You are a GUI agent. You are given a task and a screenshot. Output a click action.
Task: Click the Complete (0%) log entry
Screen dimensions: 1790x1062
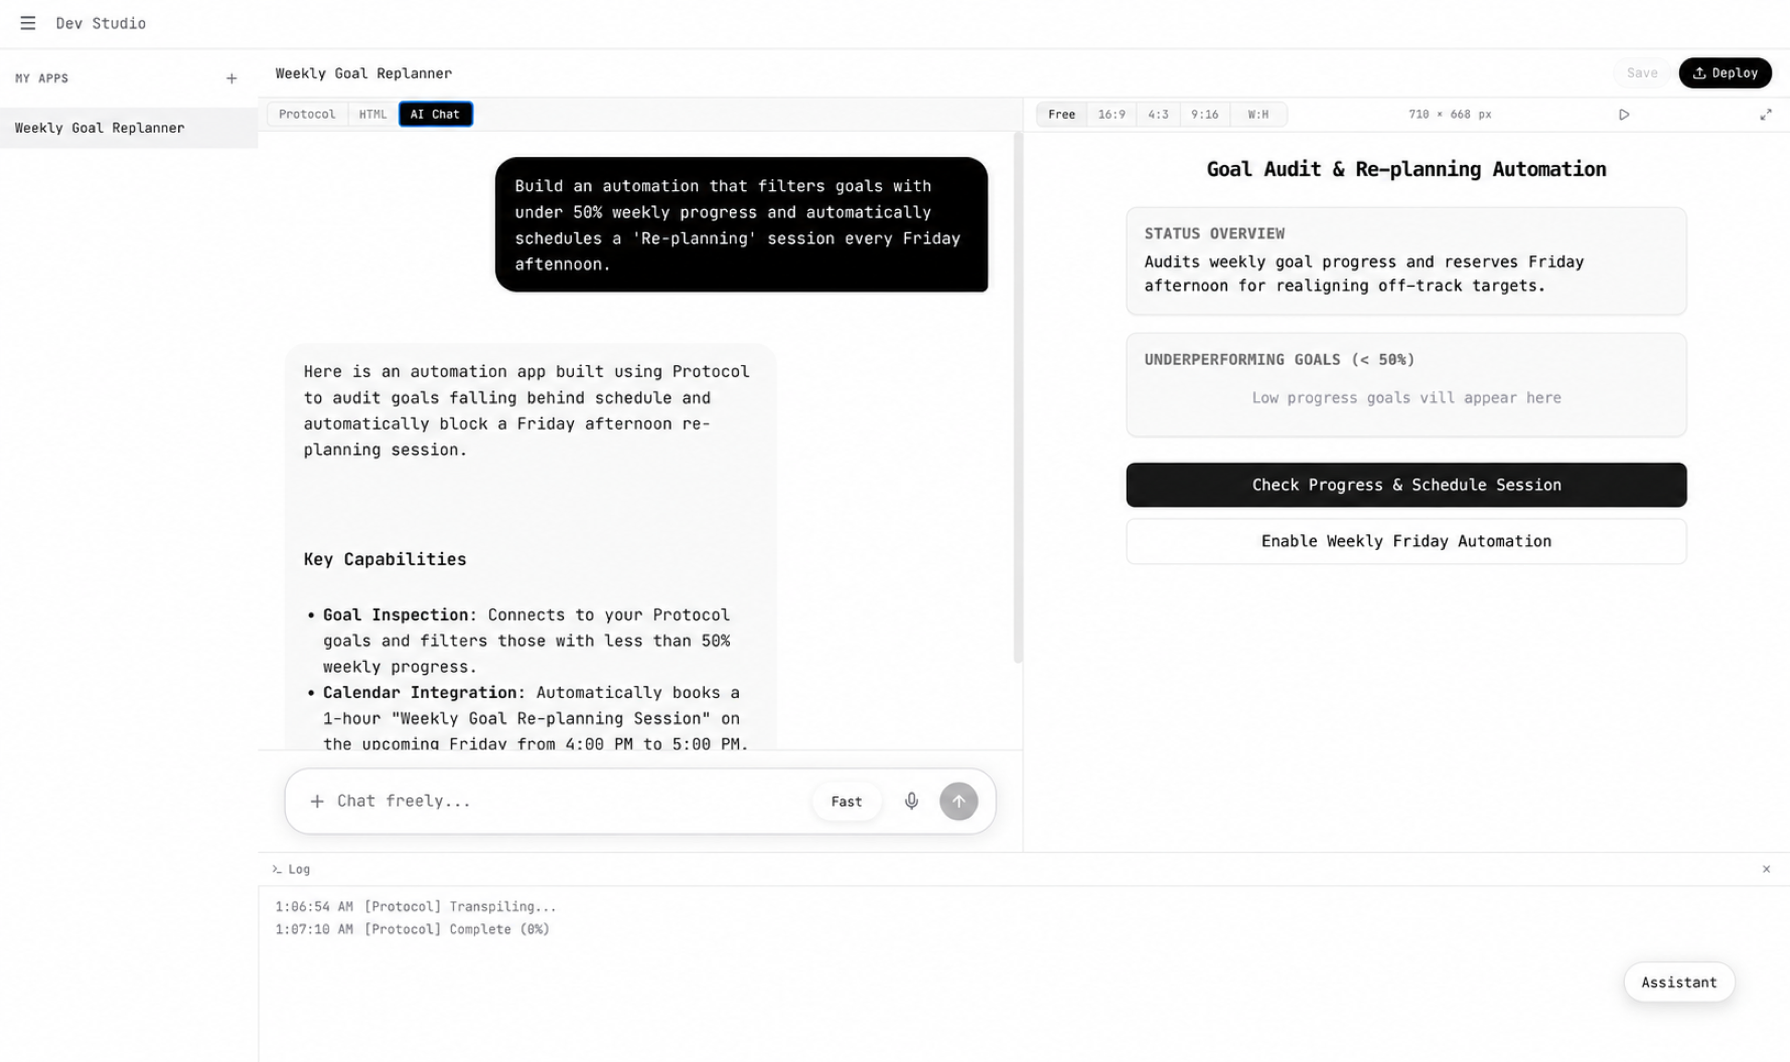[x=412, y=929]
